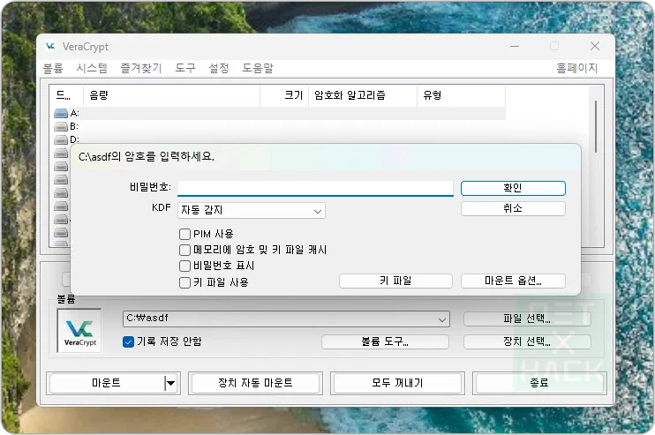
Task: Open the 볼륨 menu
Action: coord(53,68)
